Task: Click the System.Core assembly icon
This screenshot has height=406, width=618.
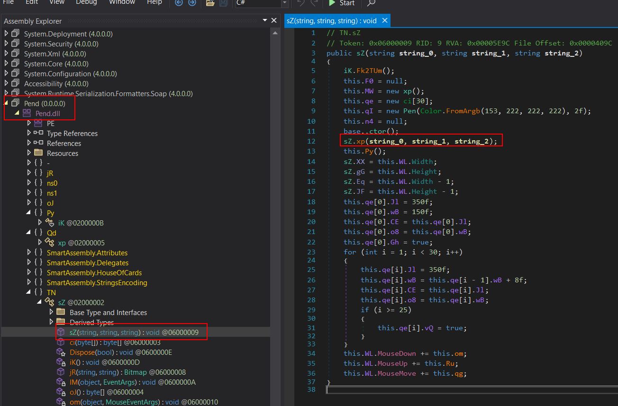Action: [x=16, y=63]
